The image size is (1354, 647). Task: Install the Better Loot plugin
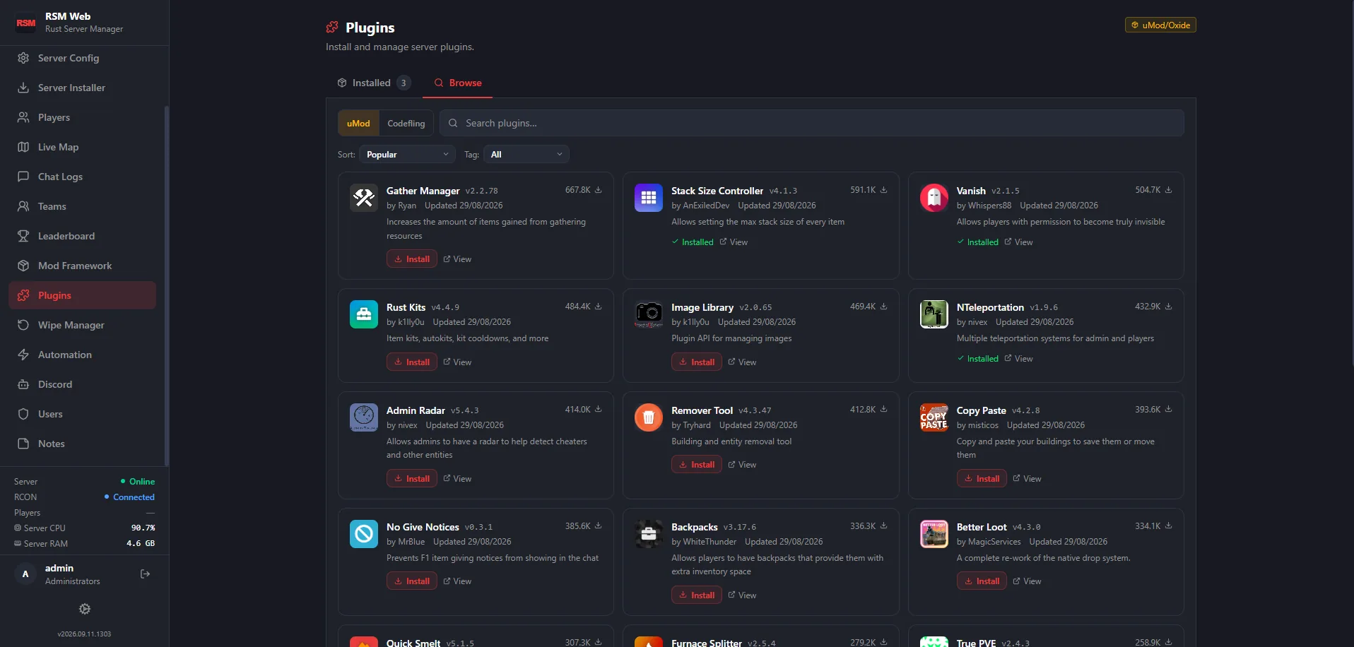click(x=982, y=581)
